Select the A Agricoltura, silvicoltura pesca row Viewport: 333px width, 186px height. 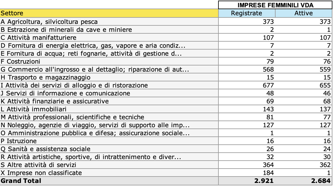tap(49, 22)
